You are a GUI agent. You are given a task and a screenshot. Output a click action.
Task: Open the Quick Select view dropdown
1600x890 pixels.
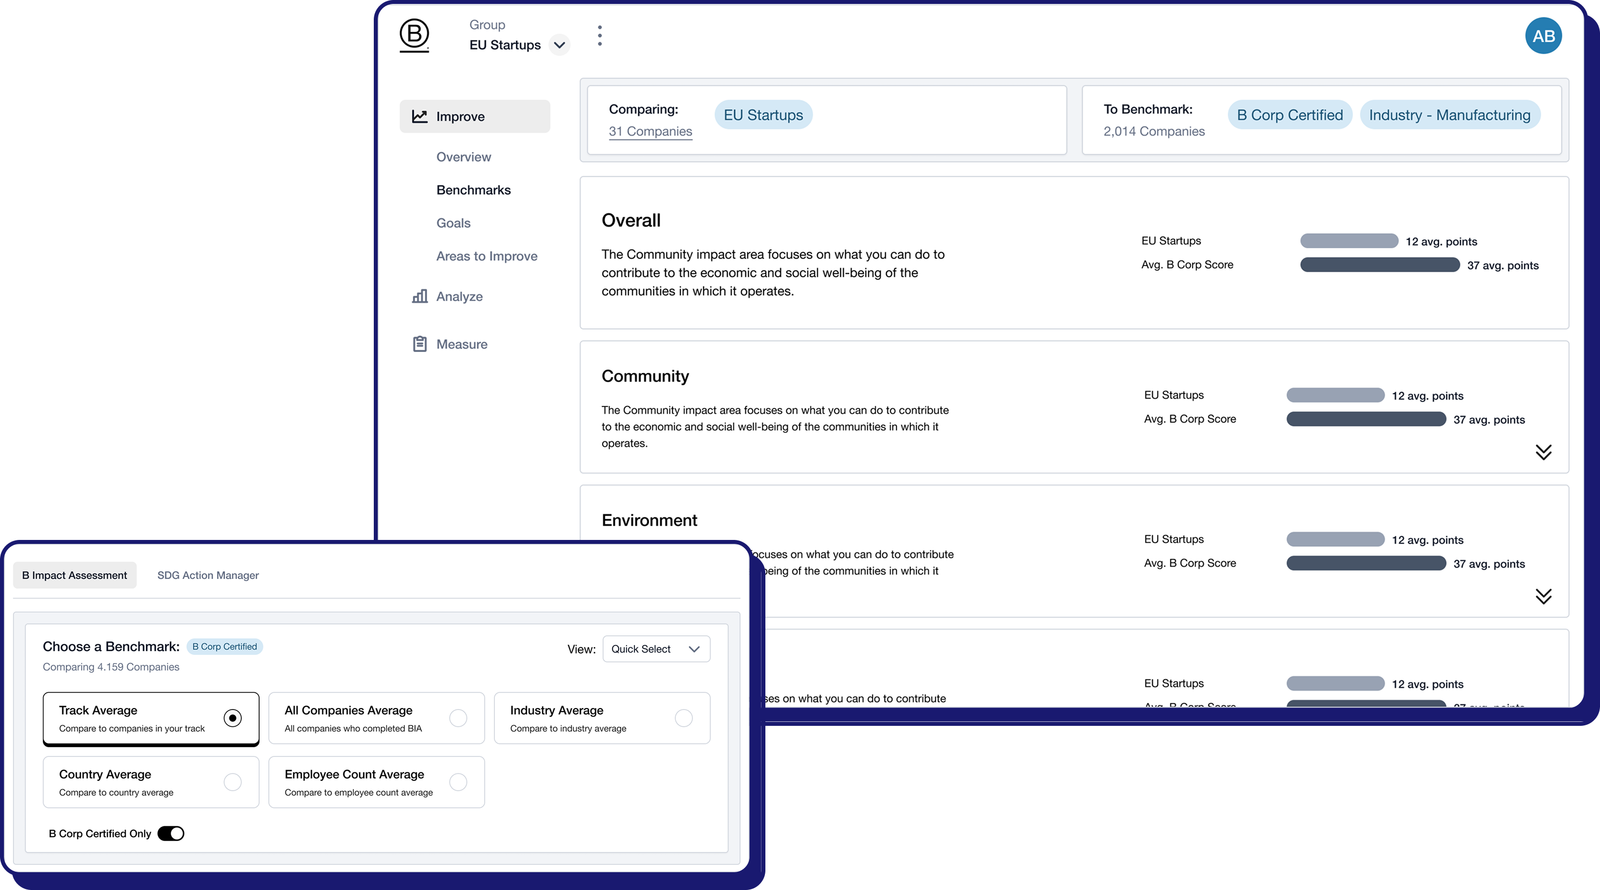pyautogui.click(x=656, y=648)
